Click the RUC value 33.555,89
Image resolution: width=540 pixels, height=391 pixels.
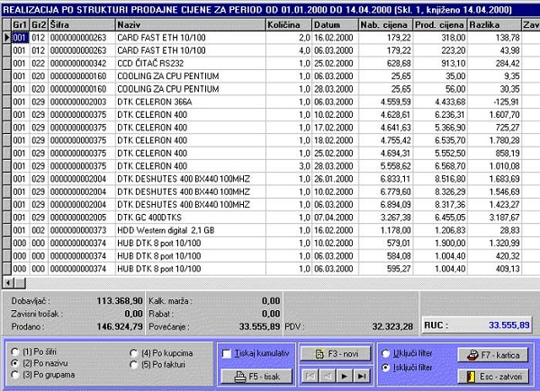coord(509,325)
